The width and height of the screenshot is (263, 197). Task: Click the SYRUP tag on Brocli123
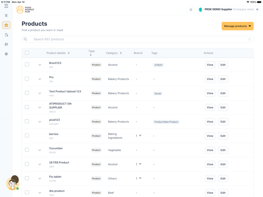(x=158, y=65)
